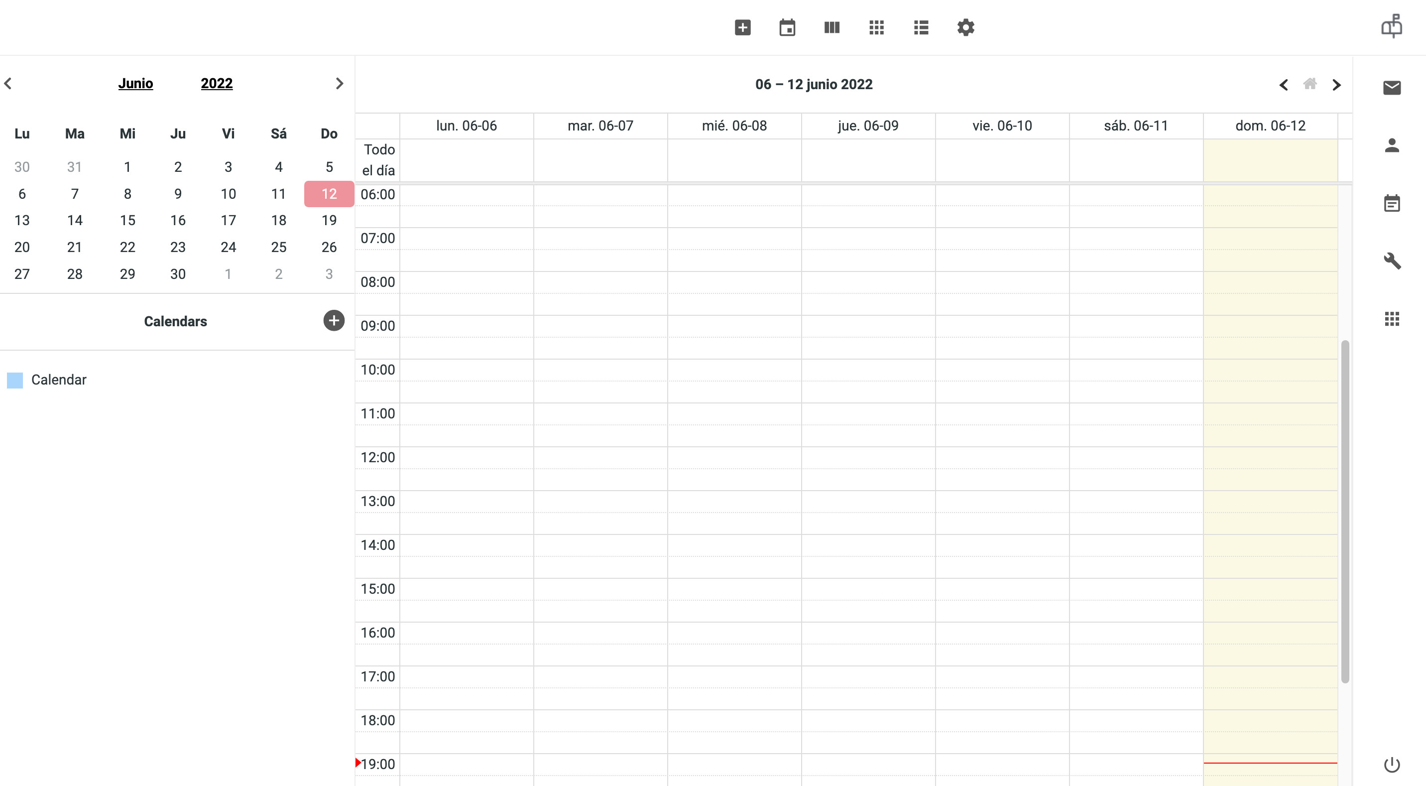Click the 14:00 slot on mié. 06-08

(x=734, y=545)
